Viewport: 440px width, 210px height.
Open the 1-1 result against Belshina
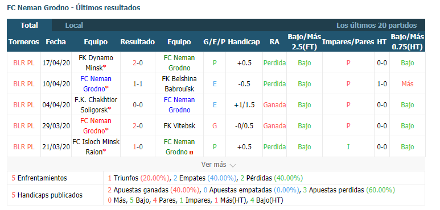(x=138, y=84)
